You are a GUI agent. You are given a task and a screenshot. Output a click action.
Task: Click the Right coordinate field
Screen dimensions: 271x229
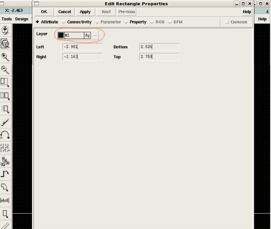(x=82, y=57)
